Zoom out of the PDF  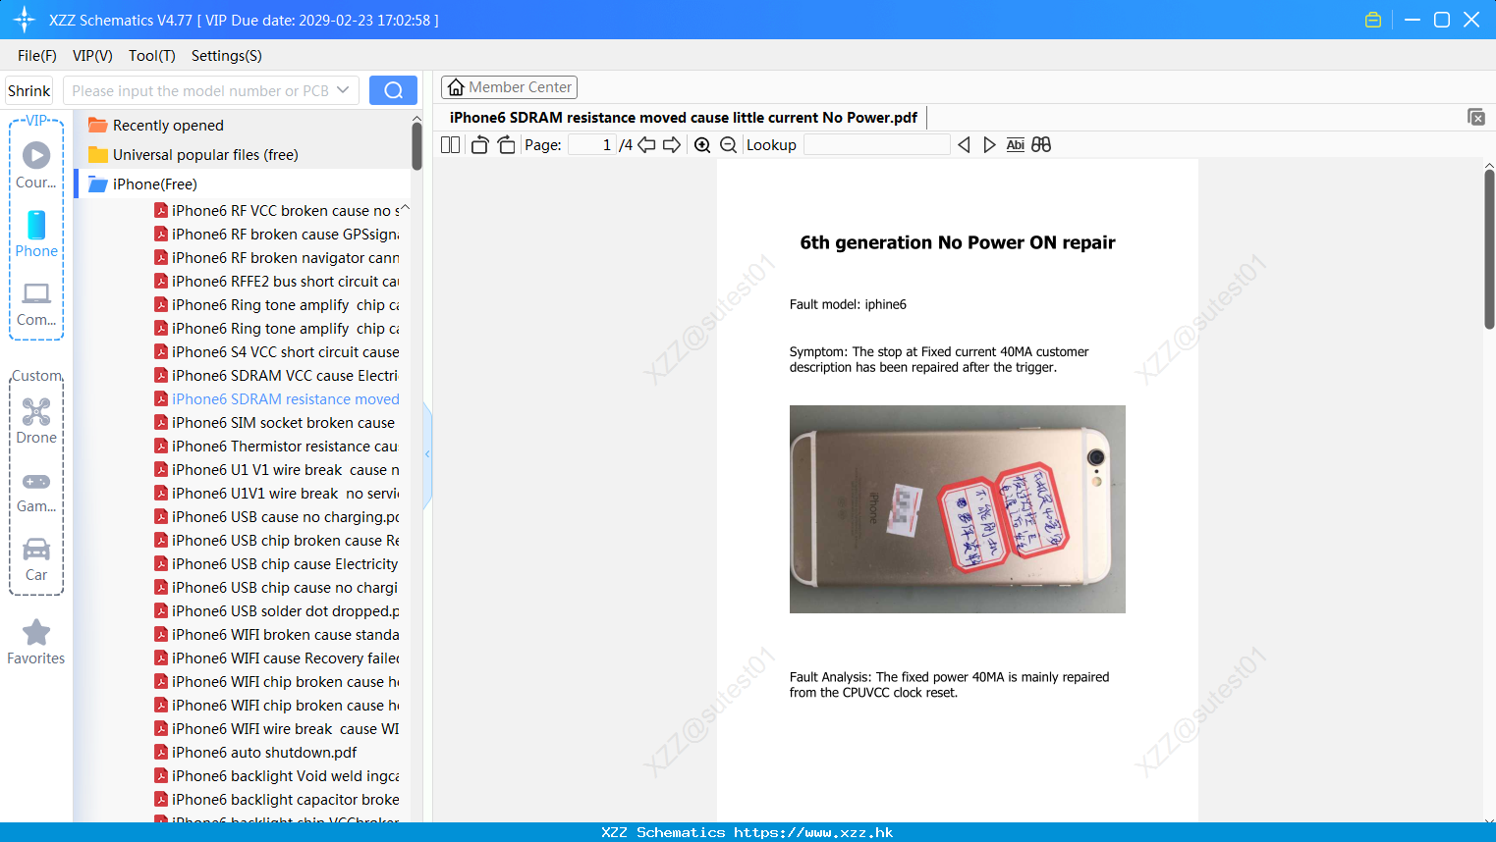pos(728,145)
